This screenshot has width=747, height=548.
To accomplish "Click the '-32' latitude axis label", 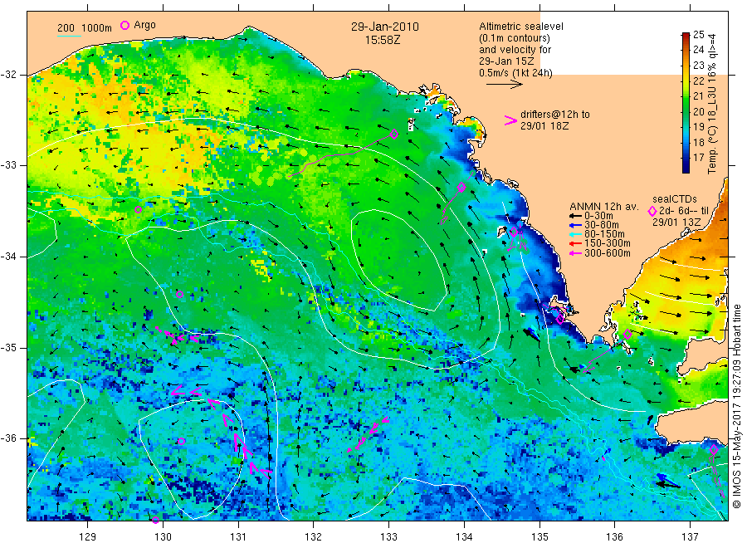I will (8, 75).
